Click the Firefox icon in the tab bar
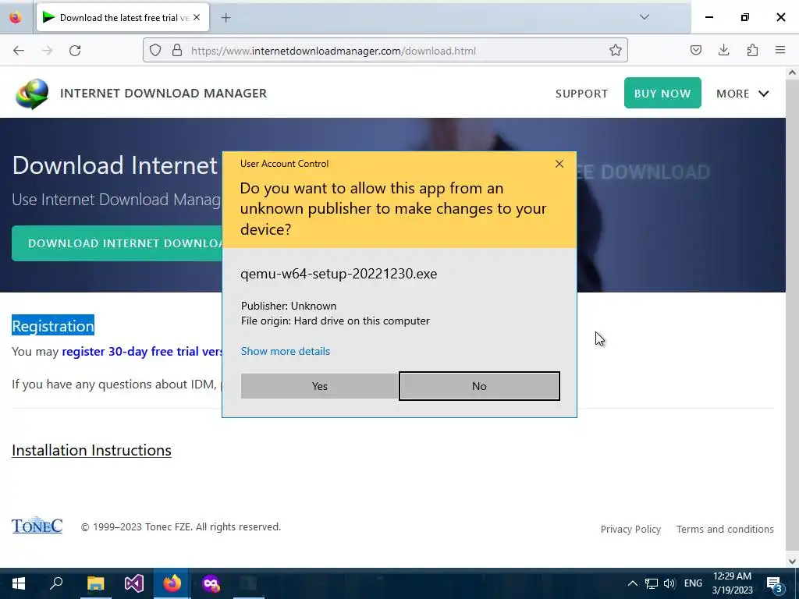The width and height of the screenshot is (799, 599). click(x=16, y=18)
